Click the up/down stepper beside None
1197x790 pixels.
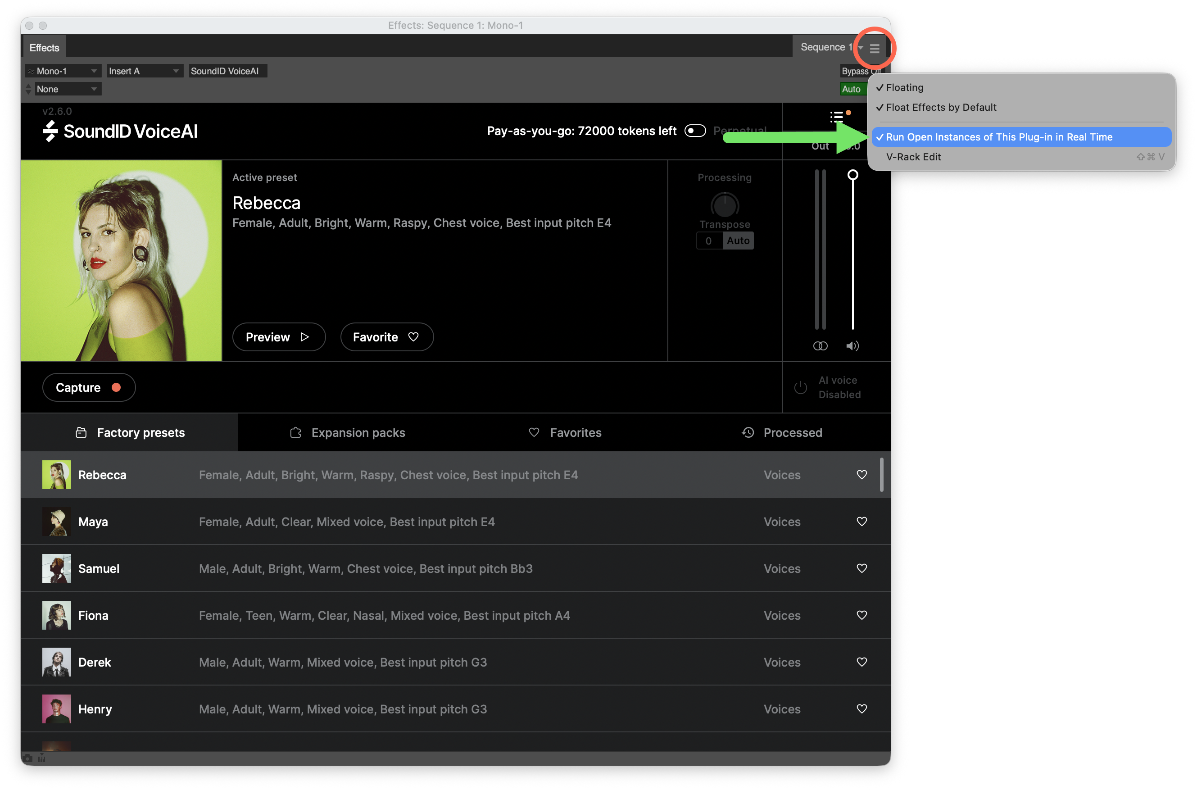(28, 89)
